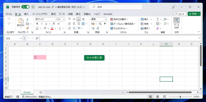
Task: Click the Sheet1 sheet tab
Action: click(x=27, y=92)
